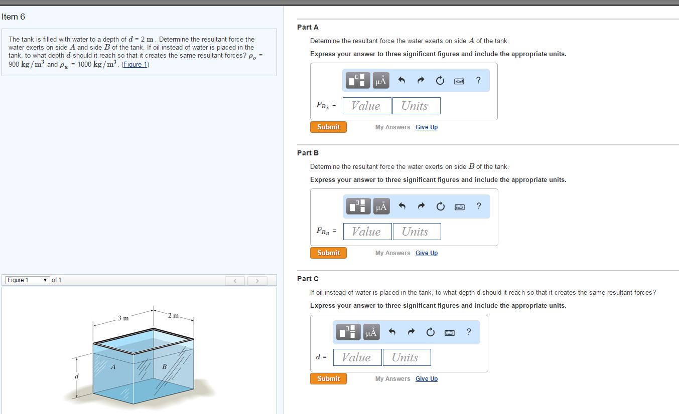Open help for Part B answer box
Screen dimensions: 679x414
click(x=479, y=206)
